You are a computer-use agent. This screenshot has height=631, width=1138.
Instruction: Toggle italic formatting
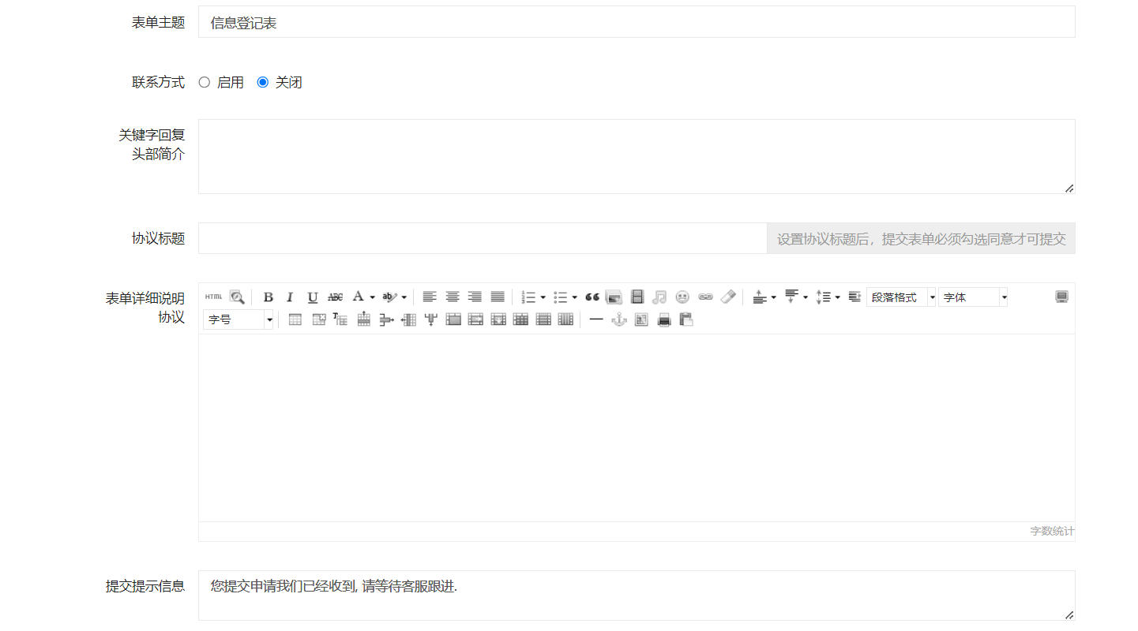point(290,297)
